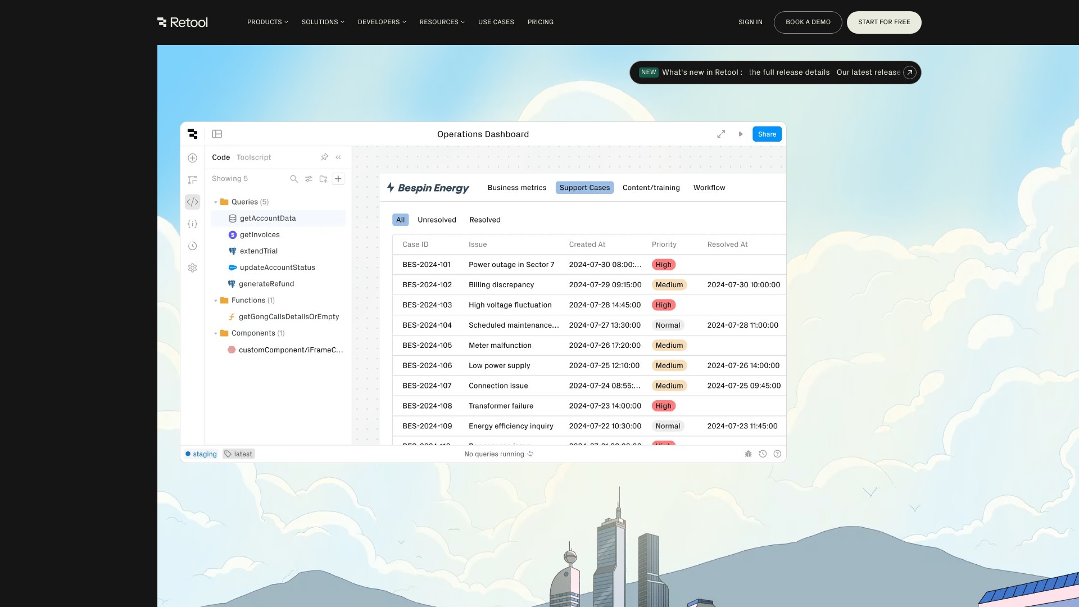Select the Unresolved filter
The width and height of the screenshot is (1079, 607).
[x=437, y=220]
